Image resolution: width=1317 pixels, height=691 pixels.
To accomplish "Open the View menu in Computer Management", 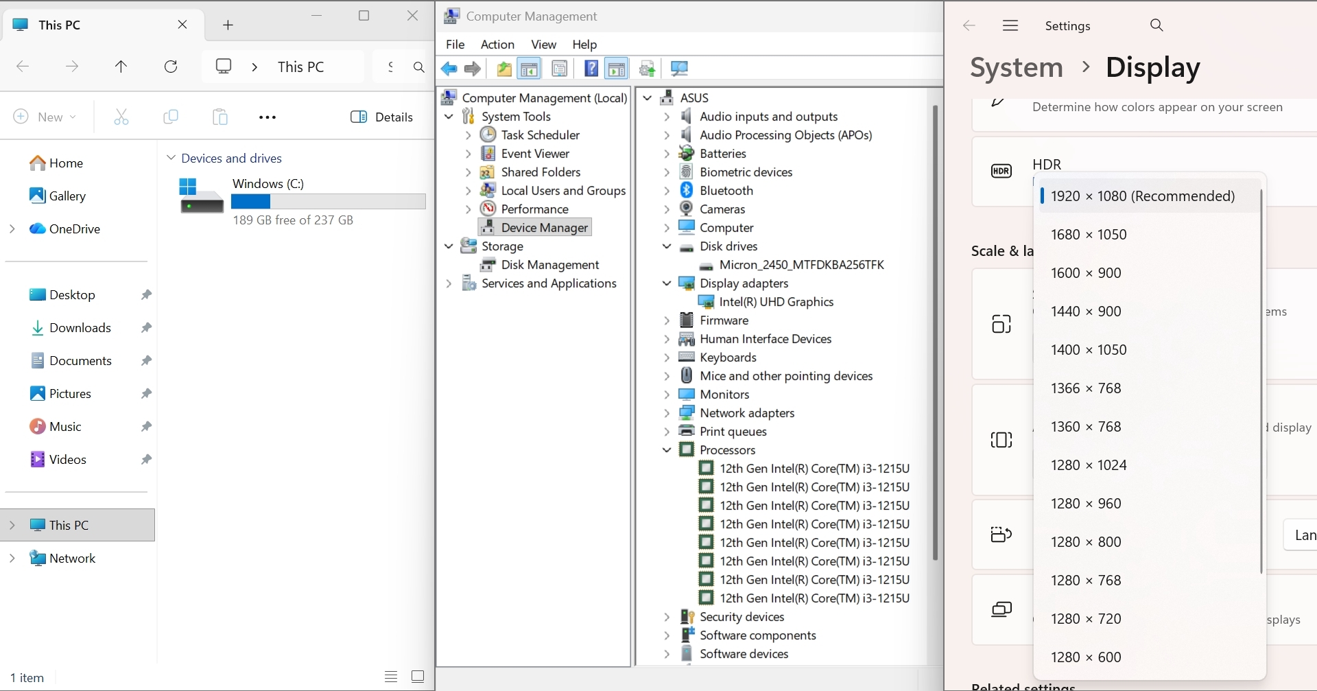I will tap(543, 45).
